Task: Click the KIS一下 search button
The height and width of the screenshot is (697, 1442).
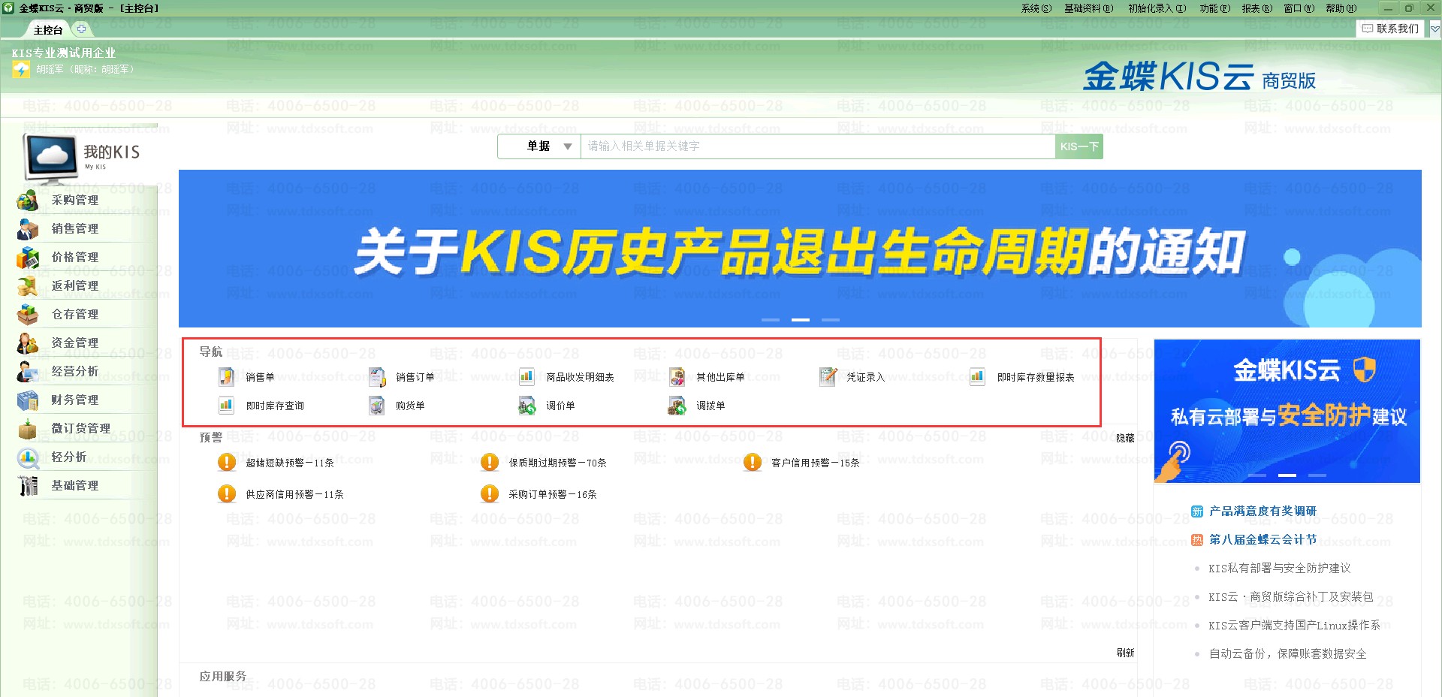Action: tap(1079, 146)
